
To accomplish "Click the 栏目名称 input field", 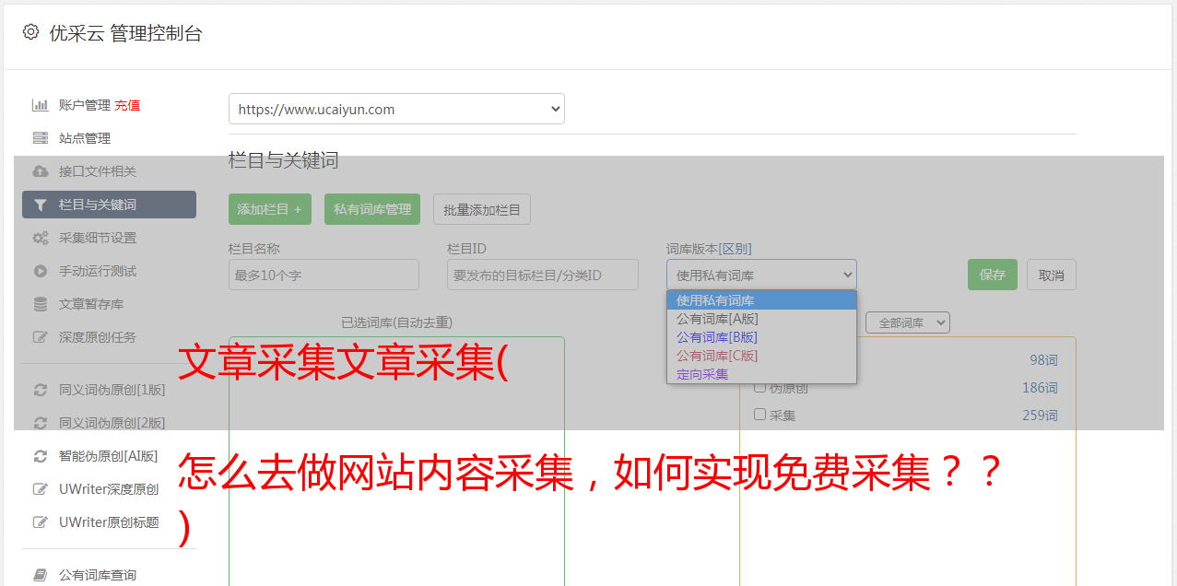I will click(324, 275).
